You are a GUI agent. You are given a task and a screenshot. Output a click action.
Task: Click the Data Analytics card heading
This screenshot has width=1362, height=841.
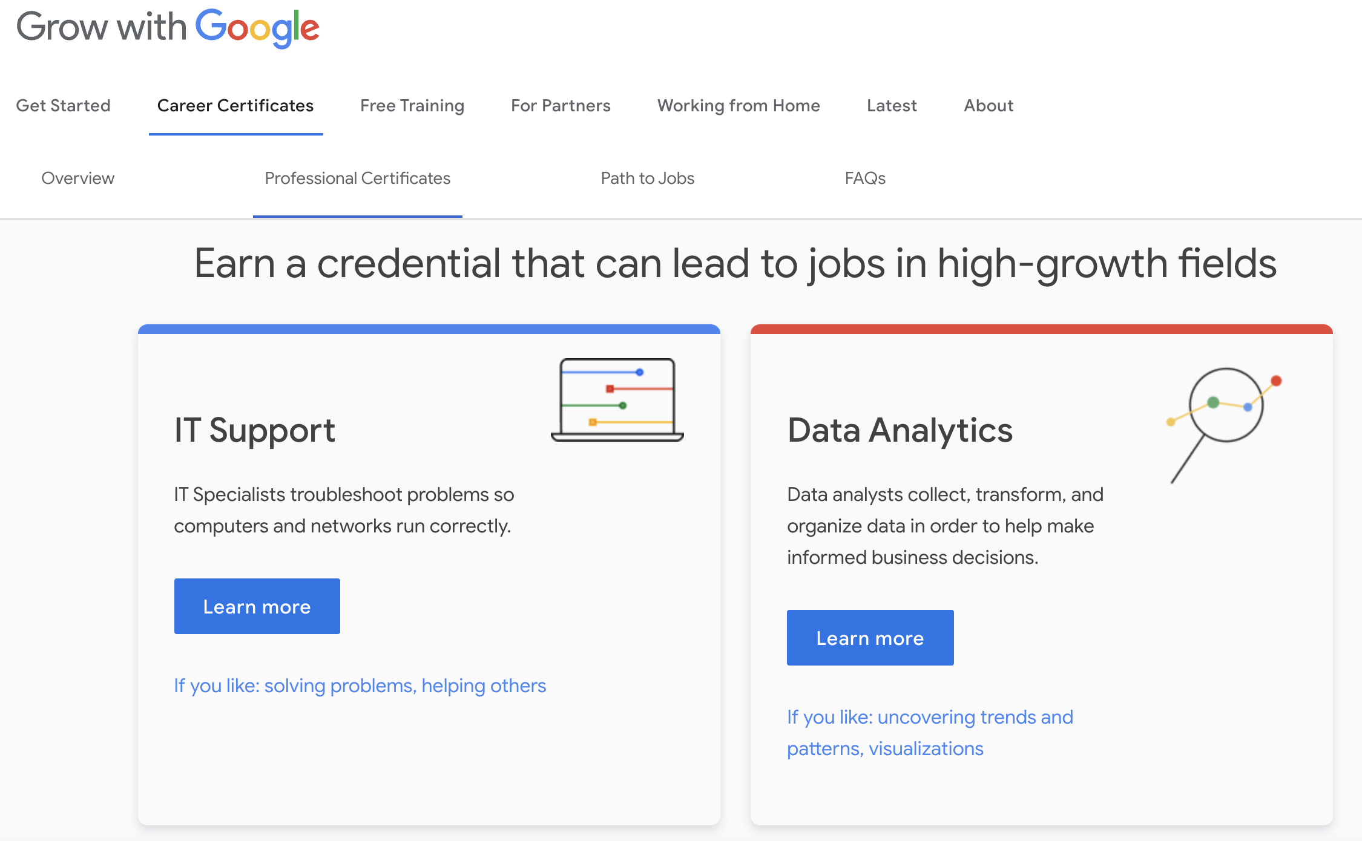900,430
